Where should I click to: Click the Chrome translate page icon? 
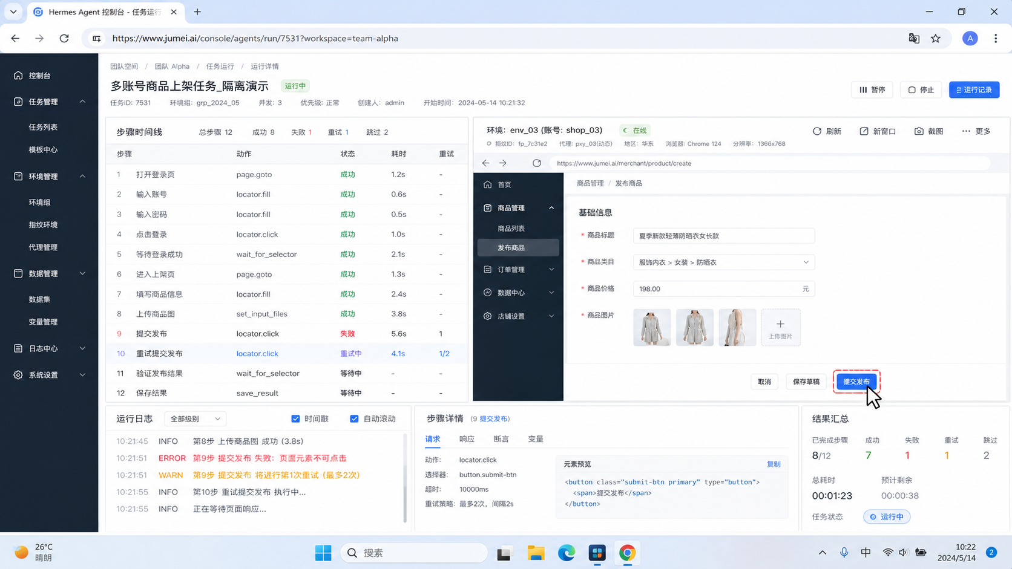click(x=914, y=38)
